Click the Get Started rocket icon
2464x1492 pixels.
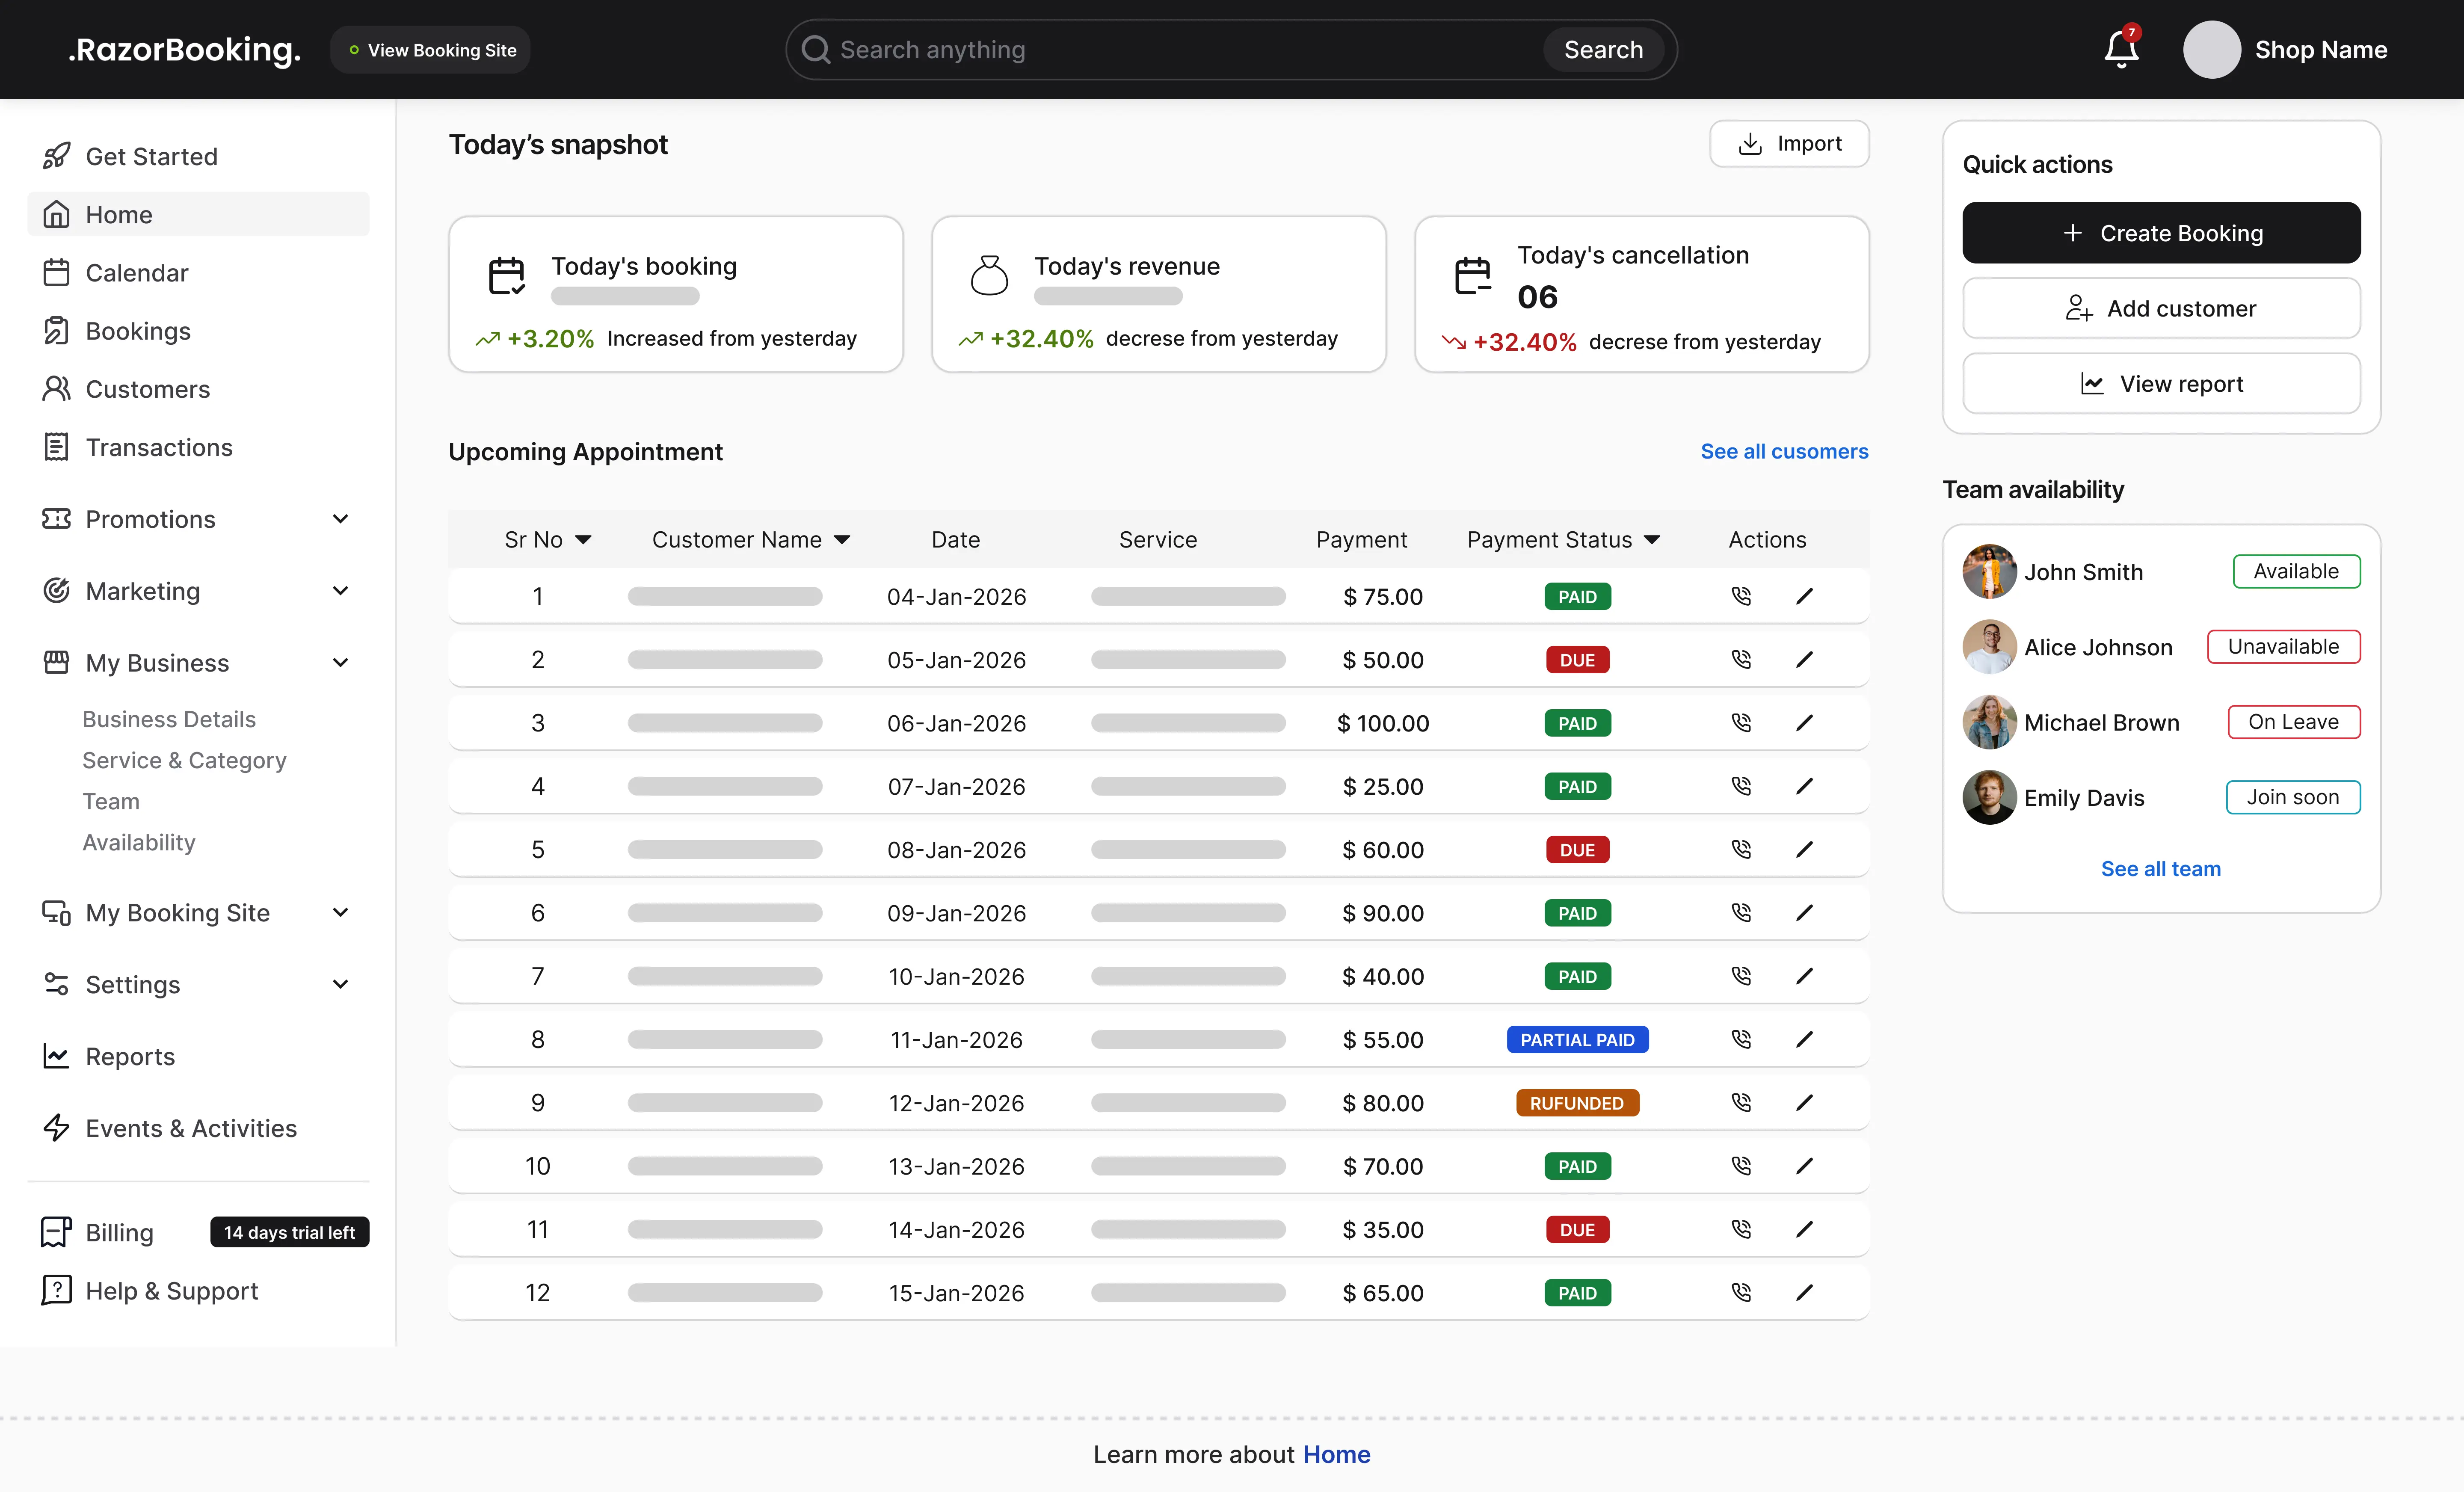point(56,156)
